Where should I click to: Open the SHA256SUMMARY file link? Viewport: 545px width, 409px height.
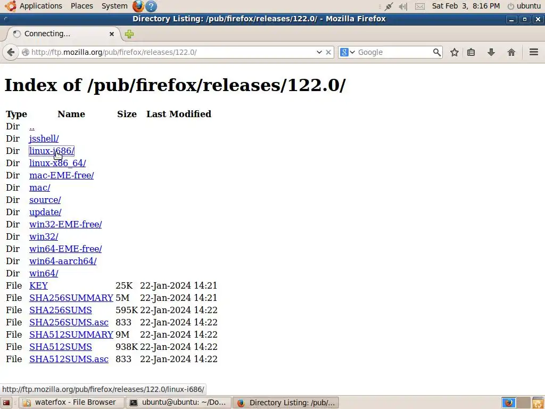(x=71, y=298)
